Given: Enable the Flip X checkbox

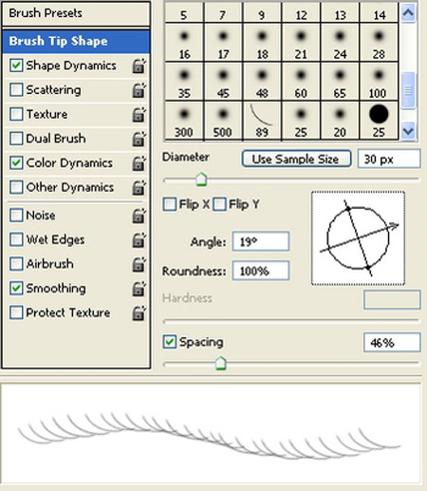Looking at the screenshot, I should click(x=170, y=204).
